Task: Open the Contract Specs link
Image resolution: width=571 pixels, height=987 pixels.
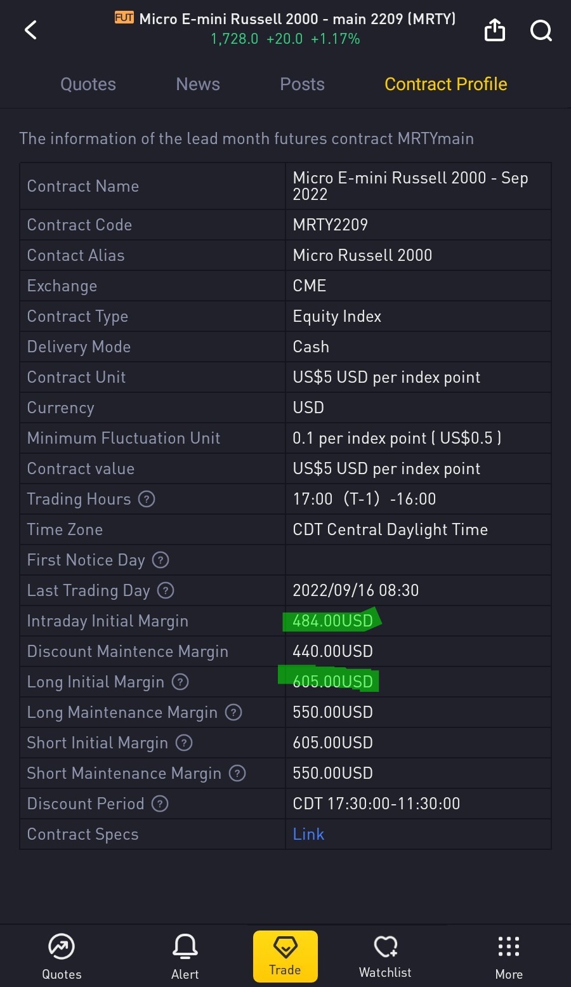Action: tap(308, 834)
